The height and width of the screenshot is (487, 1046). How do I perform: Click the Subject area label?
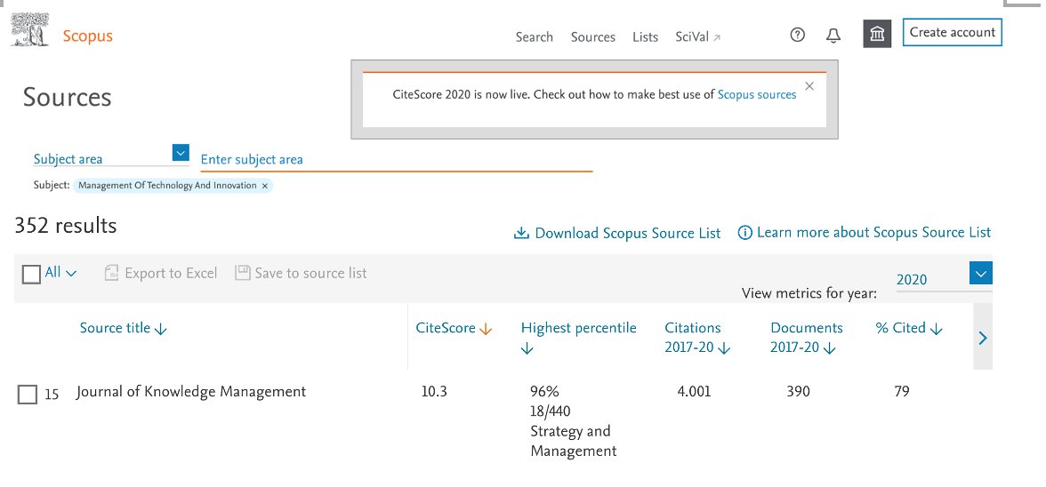click(68, 159)
